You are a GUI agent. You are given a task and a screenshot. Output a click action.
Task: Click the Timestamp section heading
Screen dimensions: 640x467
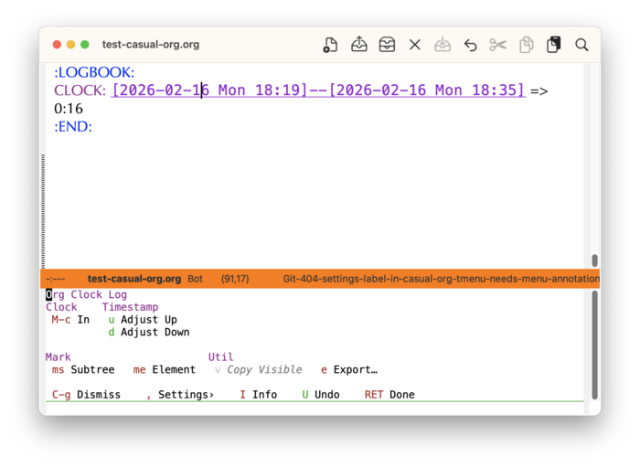[130, 307]
